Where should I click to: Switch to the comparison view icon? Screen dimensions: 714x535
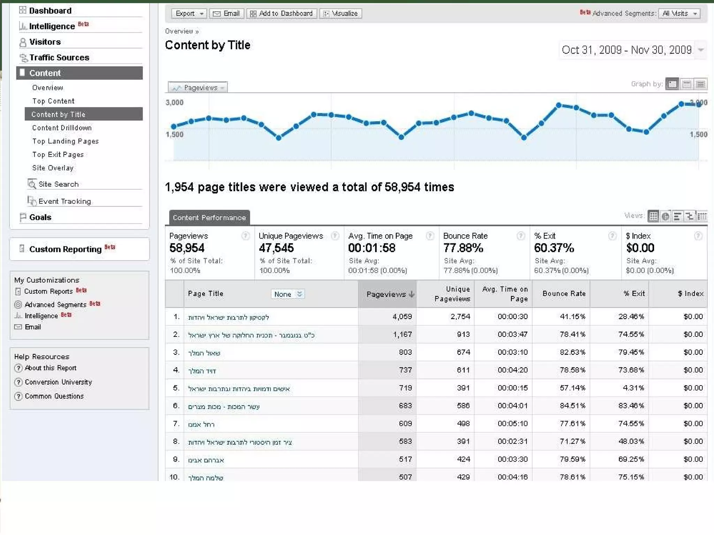pos(689,216)
